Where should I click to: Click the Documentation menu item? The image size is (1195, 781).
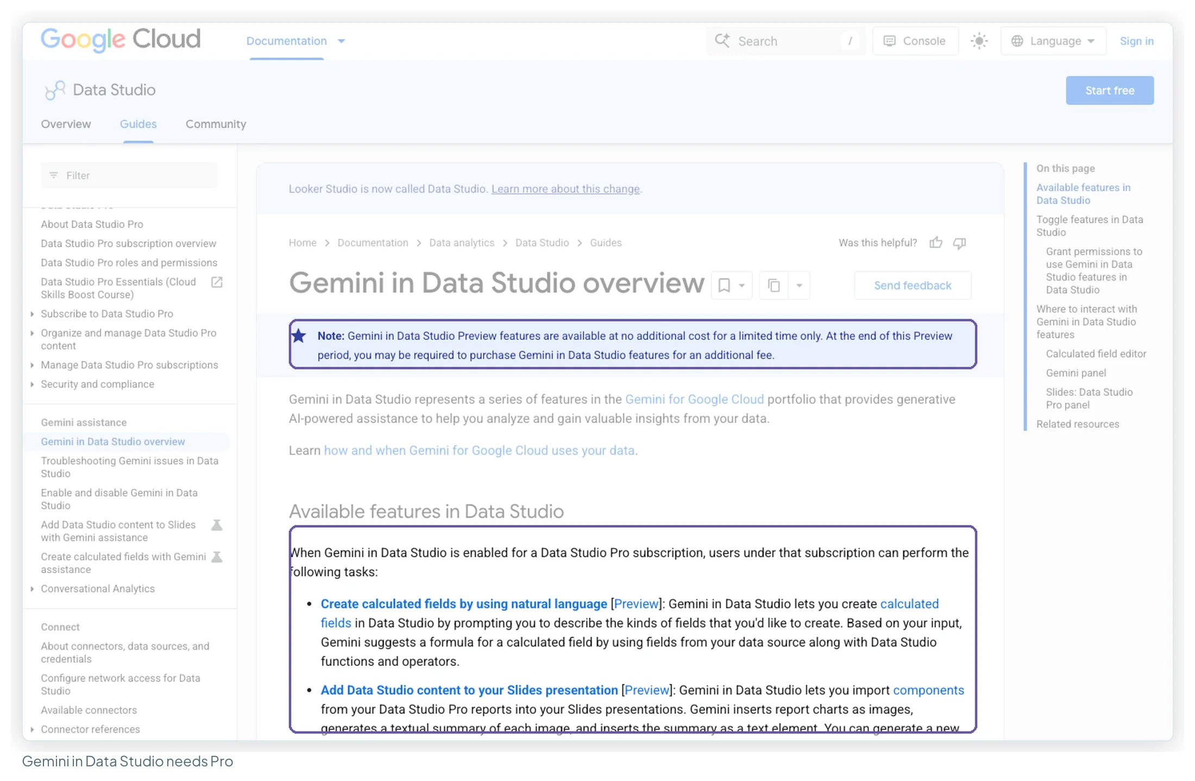click(x=286, y=41)
